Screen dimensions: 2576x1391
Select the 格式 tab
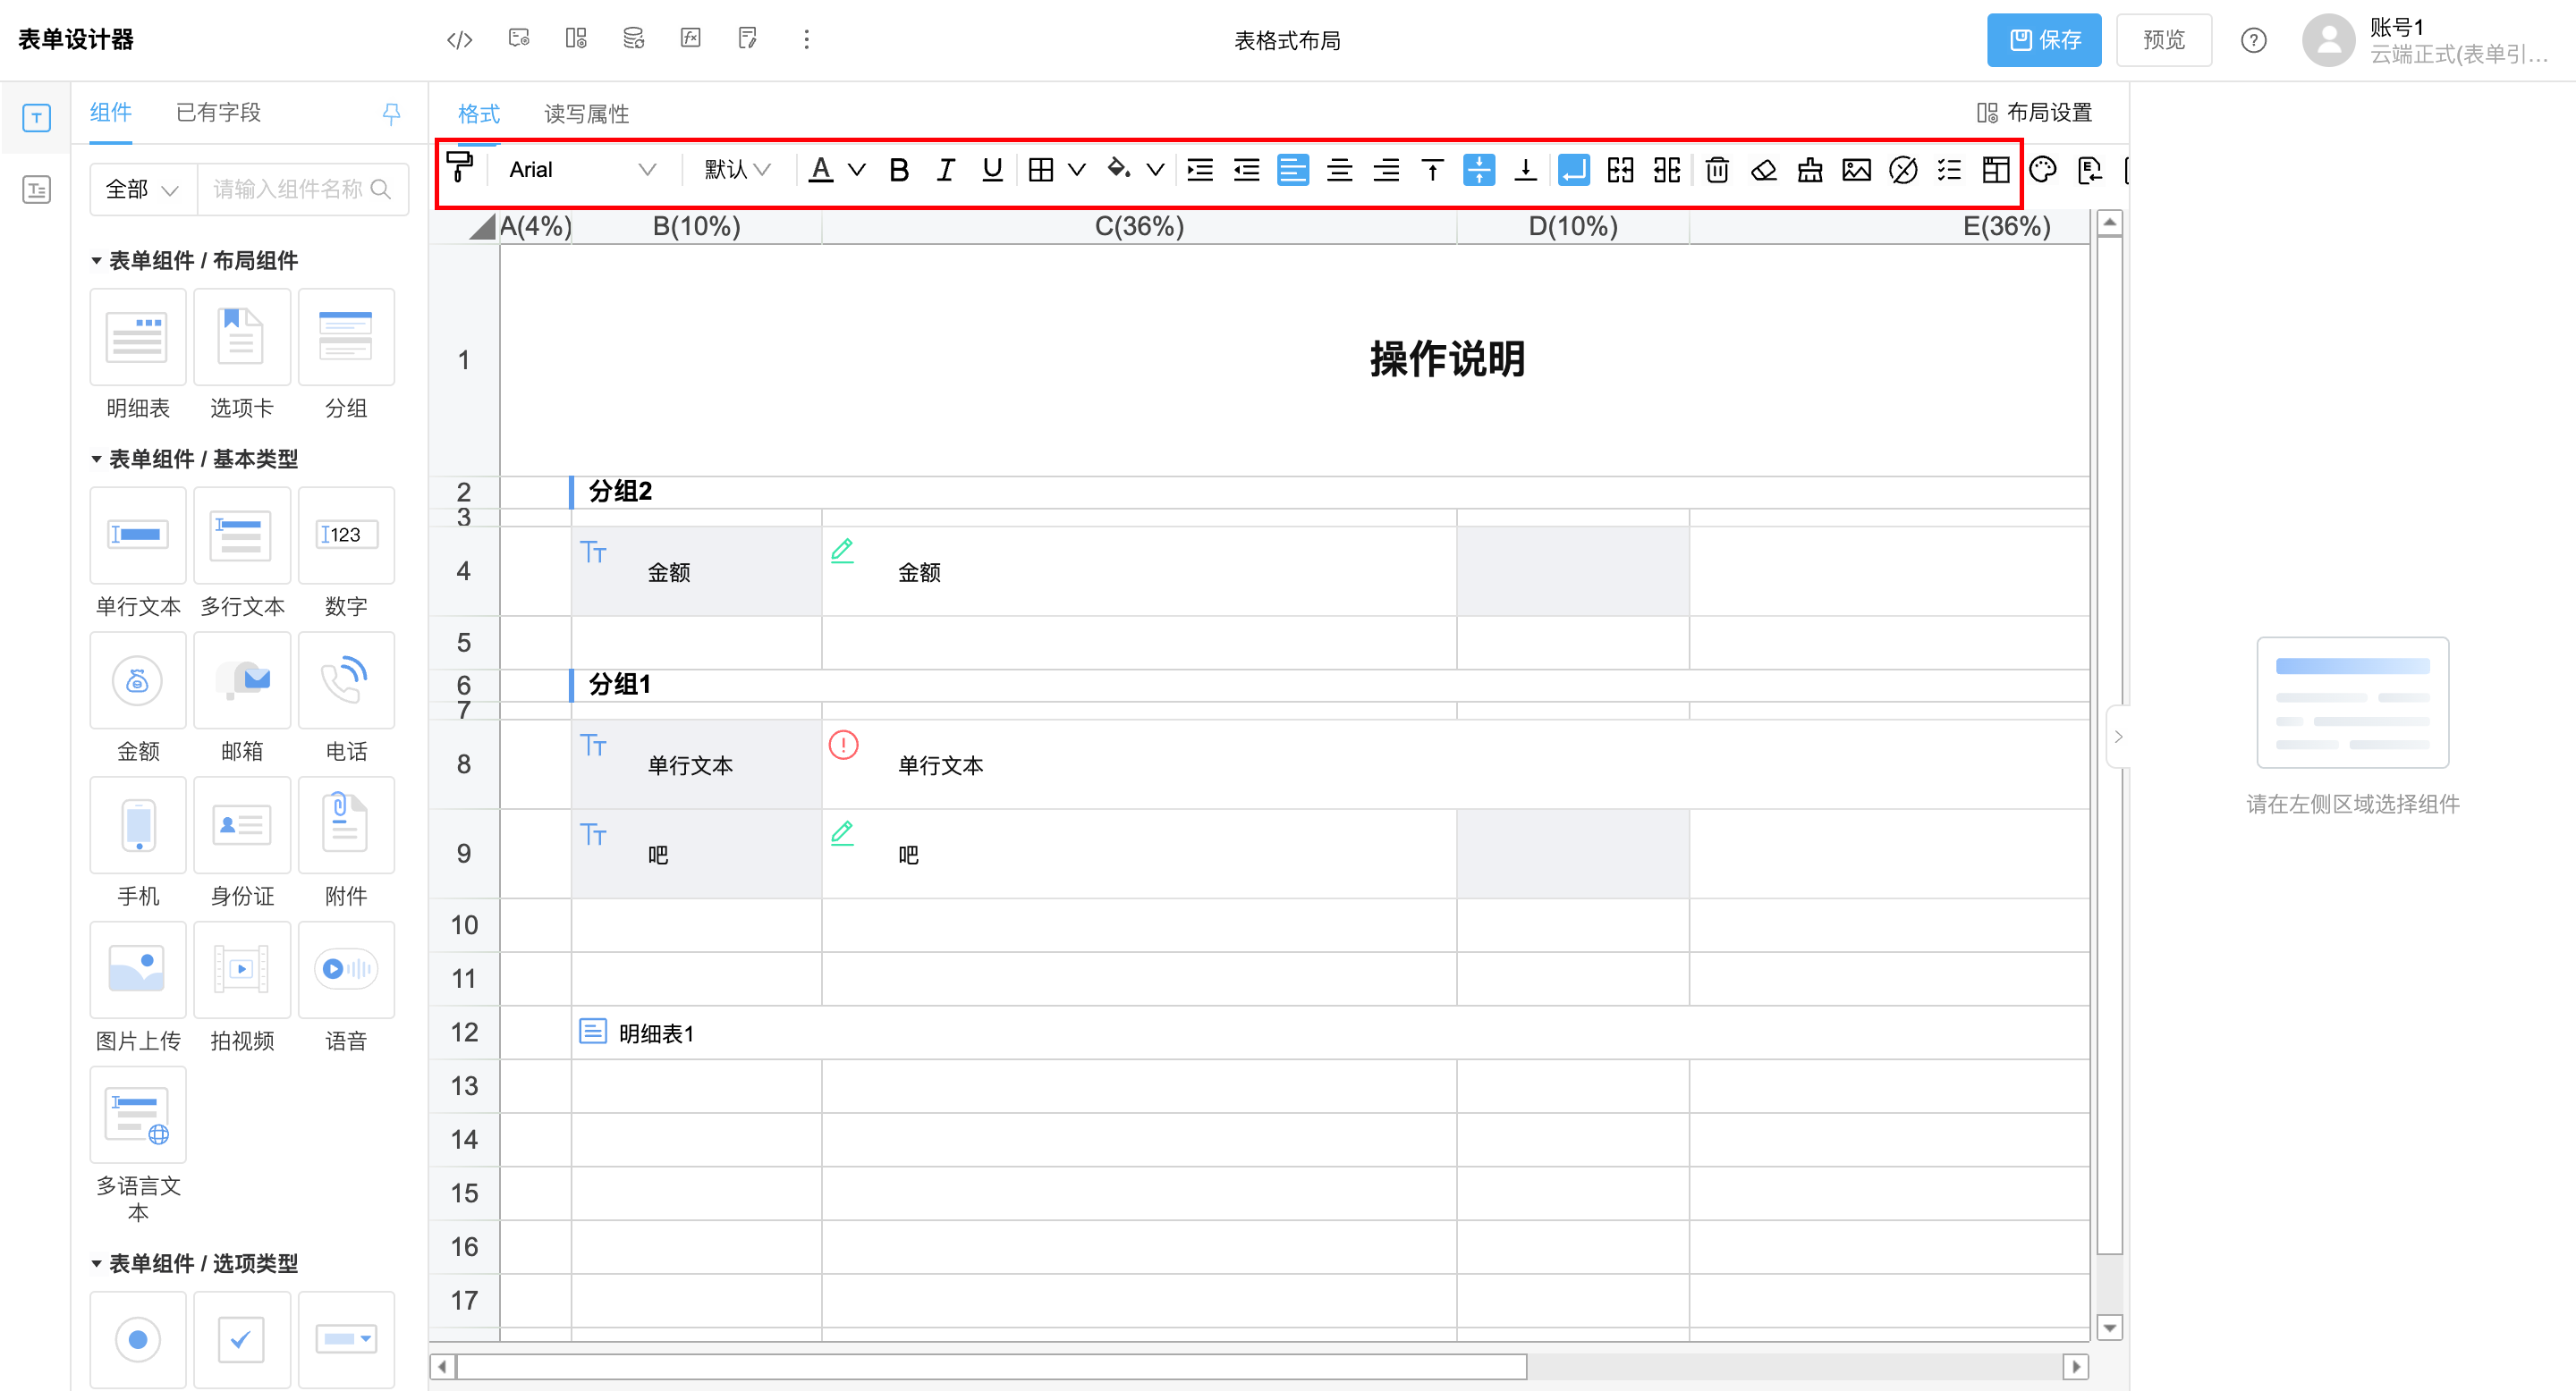coord(478,114)
